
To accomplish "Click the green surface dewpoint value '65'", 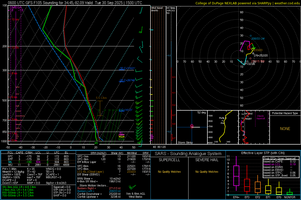I will (x=96, y=143).
